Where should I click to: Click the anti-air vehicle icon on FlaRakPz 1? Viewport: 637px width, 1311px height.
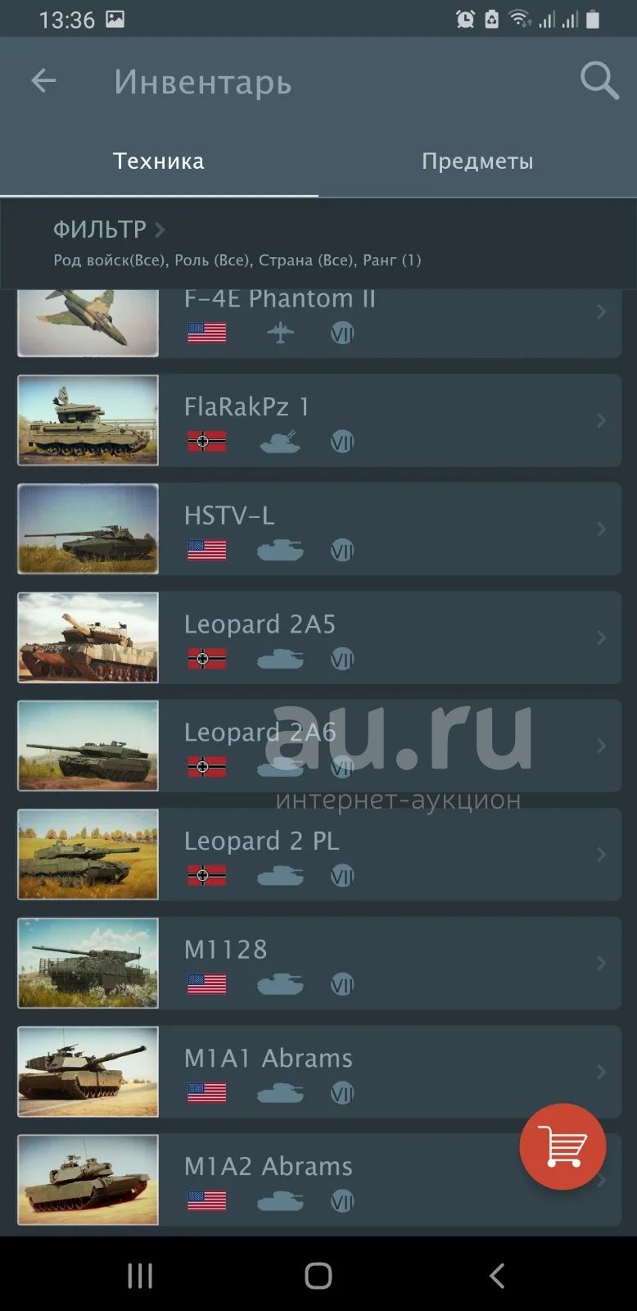280,442
